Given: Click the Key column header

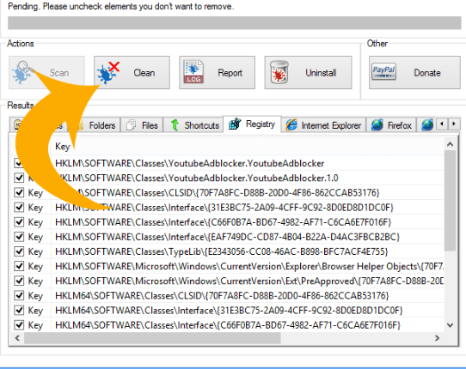Looking at the screenshot, I should tap(248, 146).
